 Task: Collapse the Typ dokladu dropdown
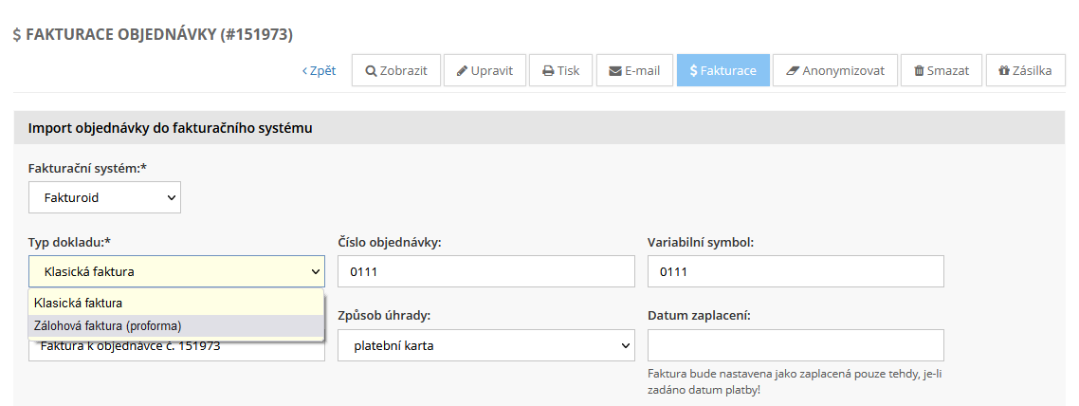(176, 271)
